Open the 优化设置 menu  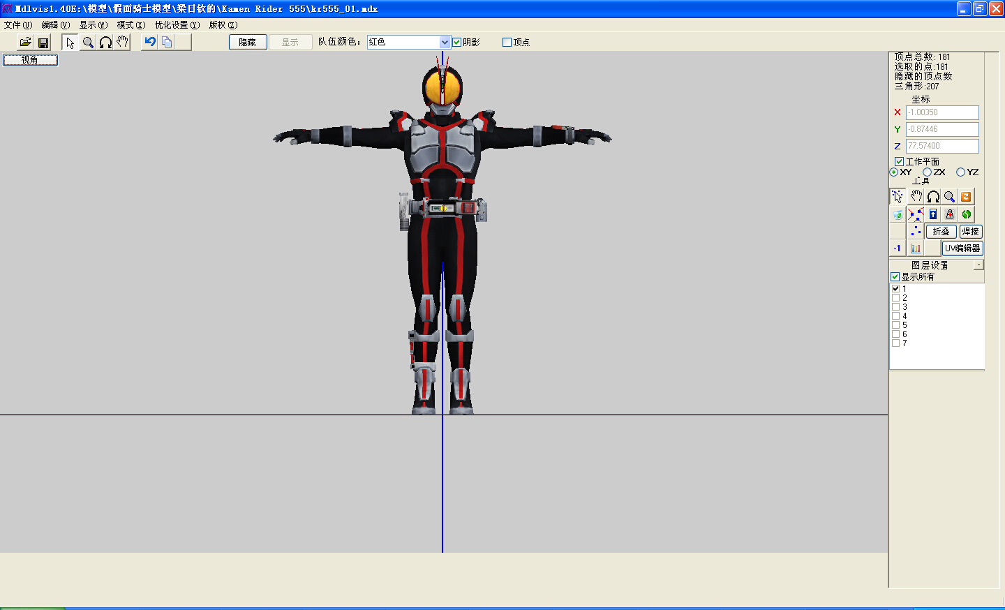(x=177, y=24)
